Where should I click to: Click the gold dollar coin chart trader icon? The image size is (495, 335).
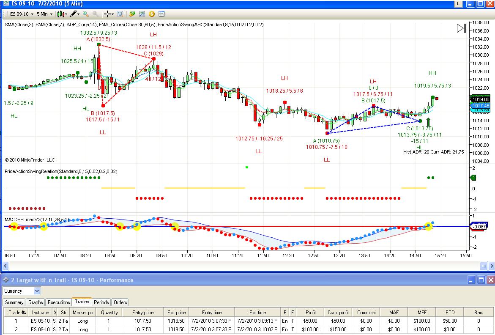click(151, 14)
